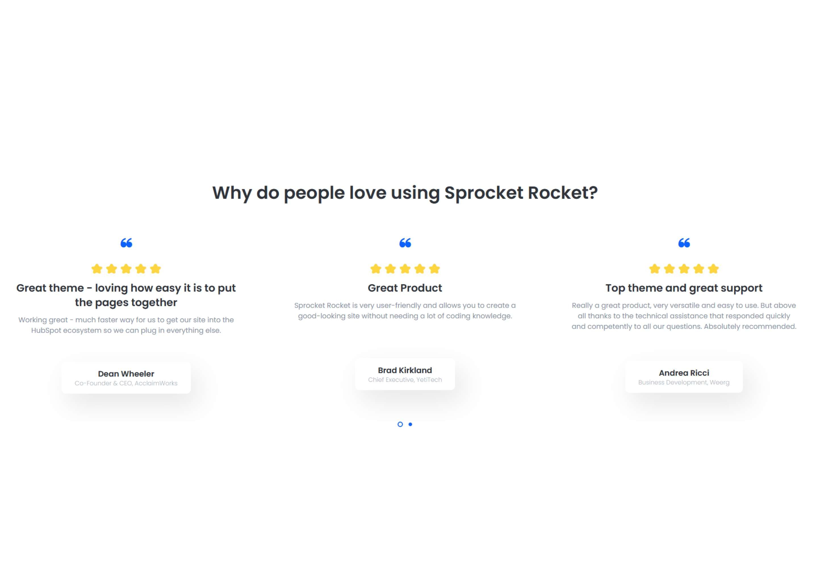The image size is (818, 581).
Task: Click the Great Product review title
Action: click(x=405, y=288)
